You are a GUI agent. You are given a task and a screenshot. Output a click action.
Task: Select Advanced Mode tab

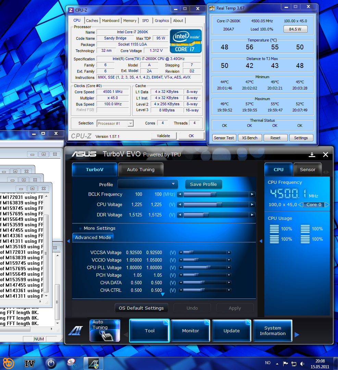(x=93, y=237)
